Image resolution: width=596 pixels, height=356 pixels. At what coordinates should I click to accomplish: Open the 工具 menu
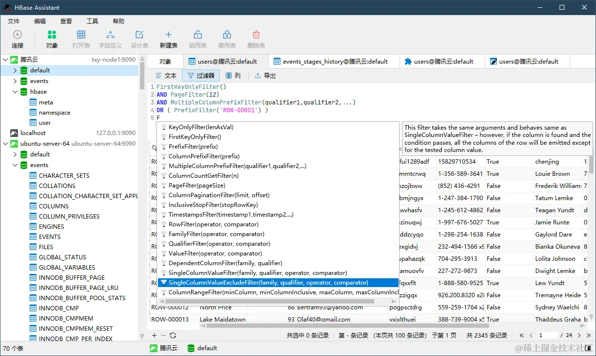92,21
